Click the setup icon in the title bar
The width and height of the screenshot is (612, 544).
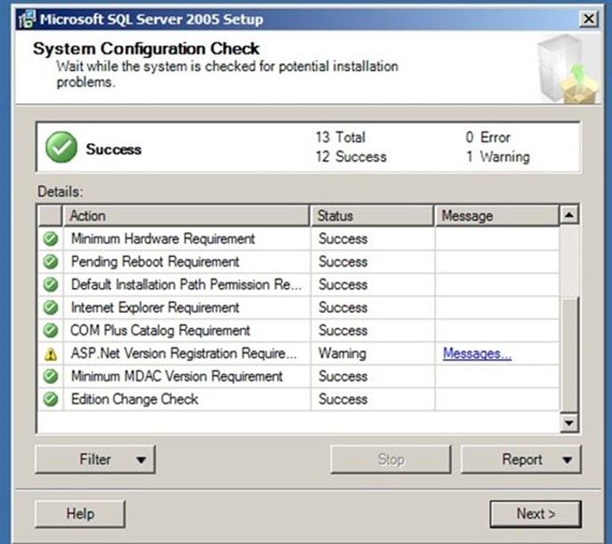coord(27,19)
